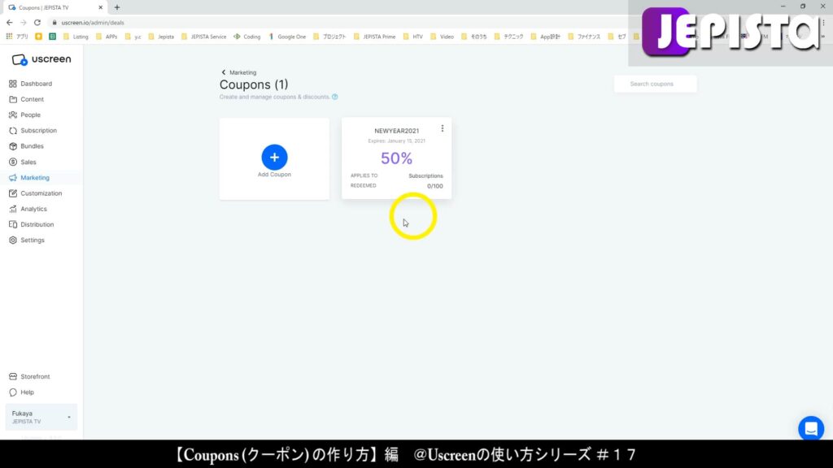Click the Sales dollar icon
This screenshot has width=833, height=468.
coord(13,162)
